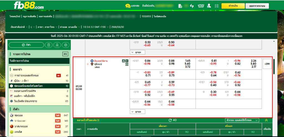284x137 pixels.
Task: Refresh the featured fast markets list
Action: pyautogui.click(x=170, y=120)
